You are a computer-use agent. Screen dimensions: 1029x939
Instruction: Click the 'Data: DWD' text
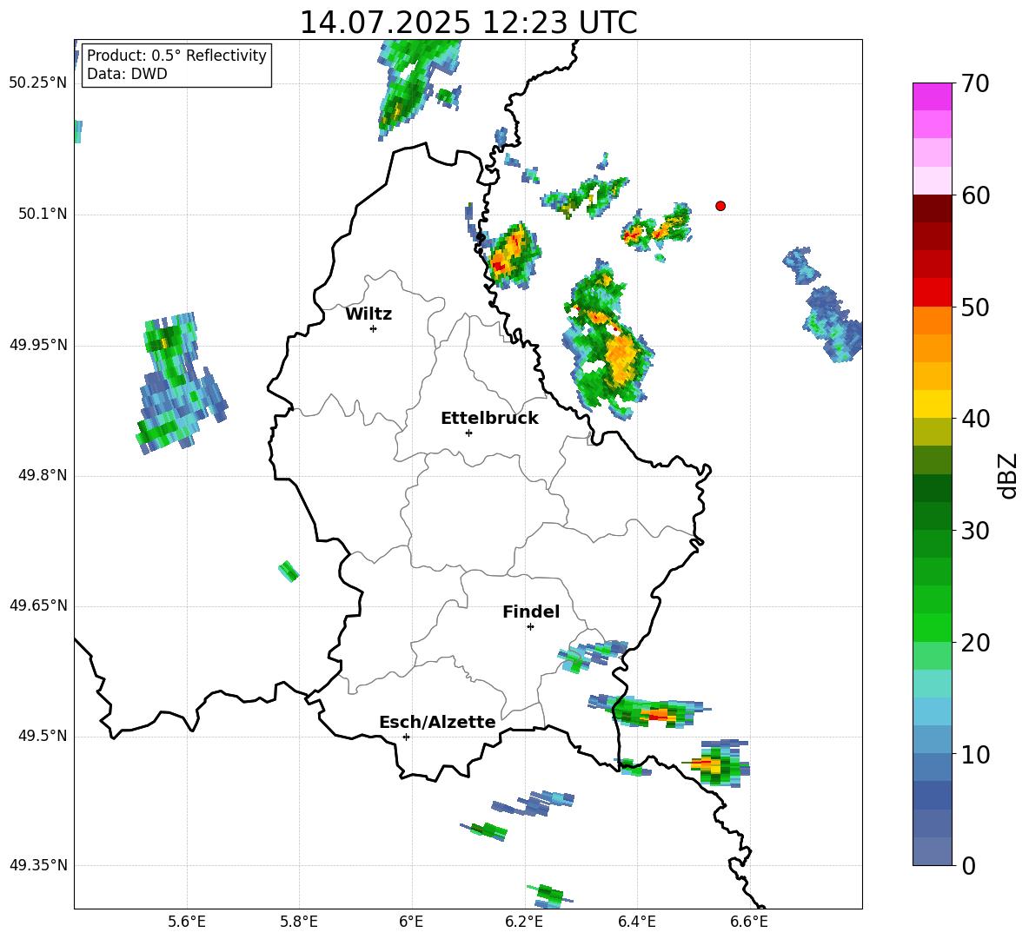pos(127,74)
